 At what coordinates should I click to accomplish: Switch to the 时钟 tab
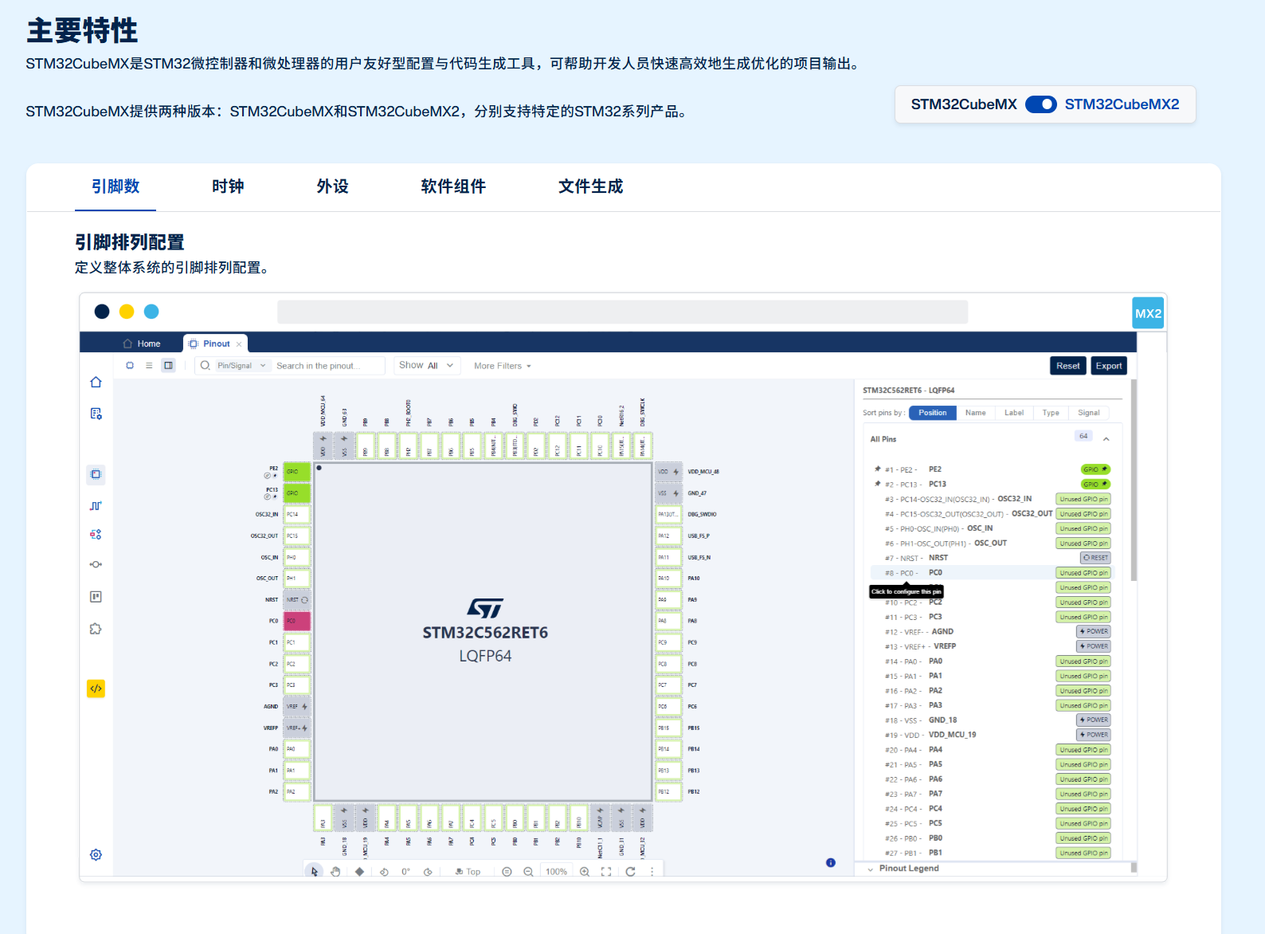pos(228,186)
